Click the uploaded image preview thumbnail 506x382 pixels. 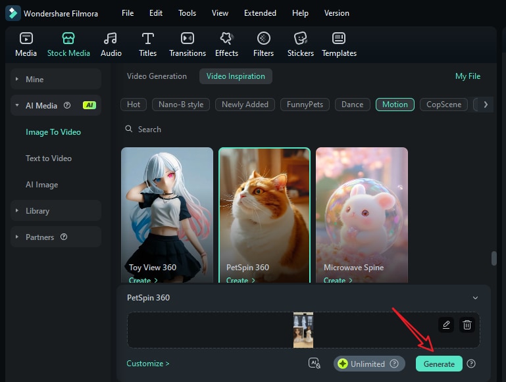(x=303, y=330)
